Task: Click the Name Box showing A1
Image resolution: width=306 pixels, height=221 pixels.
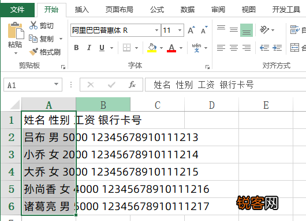Action: (x=33, y=85)
